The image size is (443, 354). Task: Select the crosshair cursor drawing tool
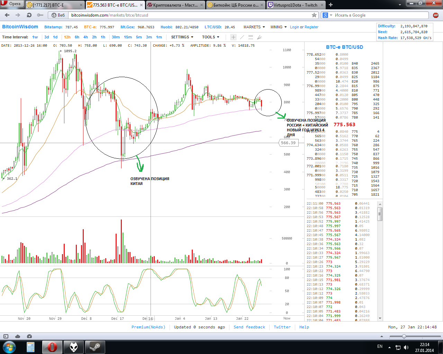(x=233, y=37)
